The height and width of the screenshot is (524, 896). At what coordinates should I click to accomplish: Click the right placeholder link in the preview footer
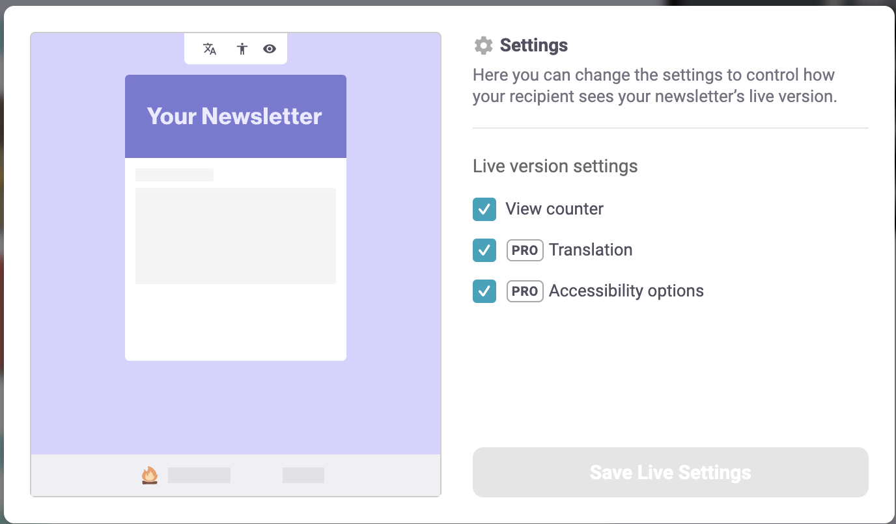pyautogui.click(x=303, y=475)
